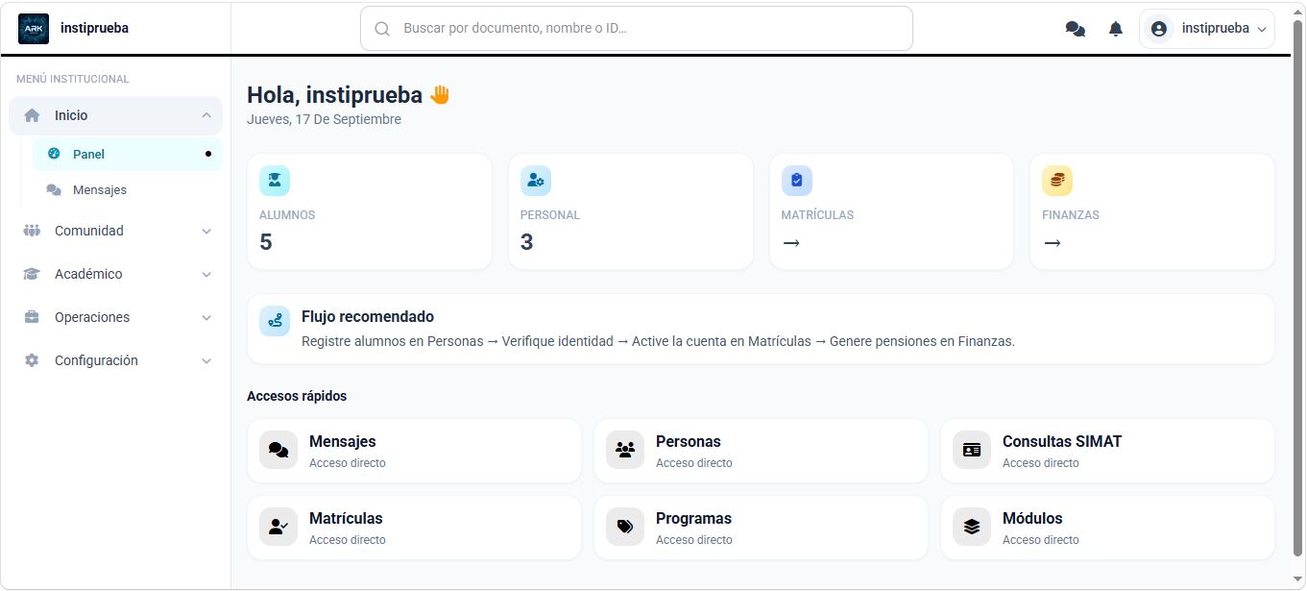
Task: Click the search by document input field
Action: pos(637,29)
